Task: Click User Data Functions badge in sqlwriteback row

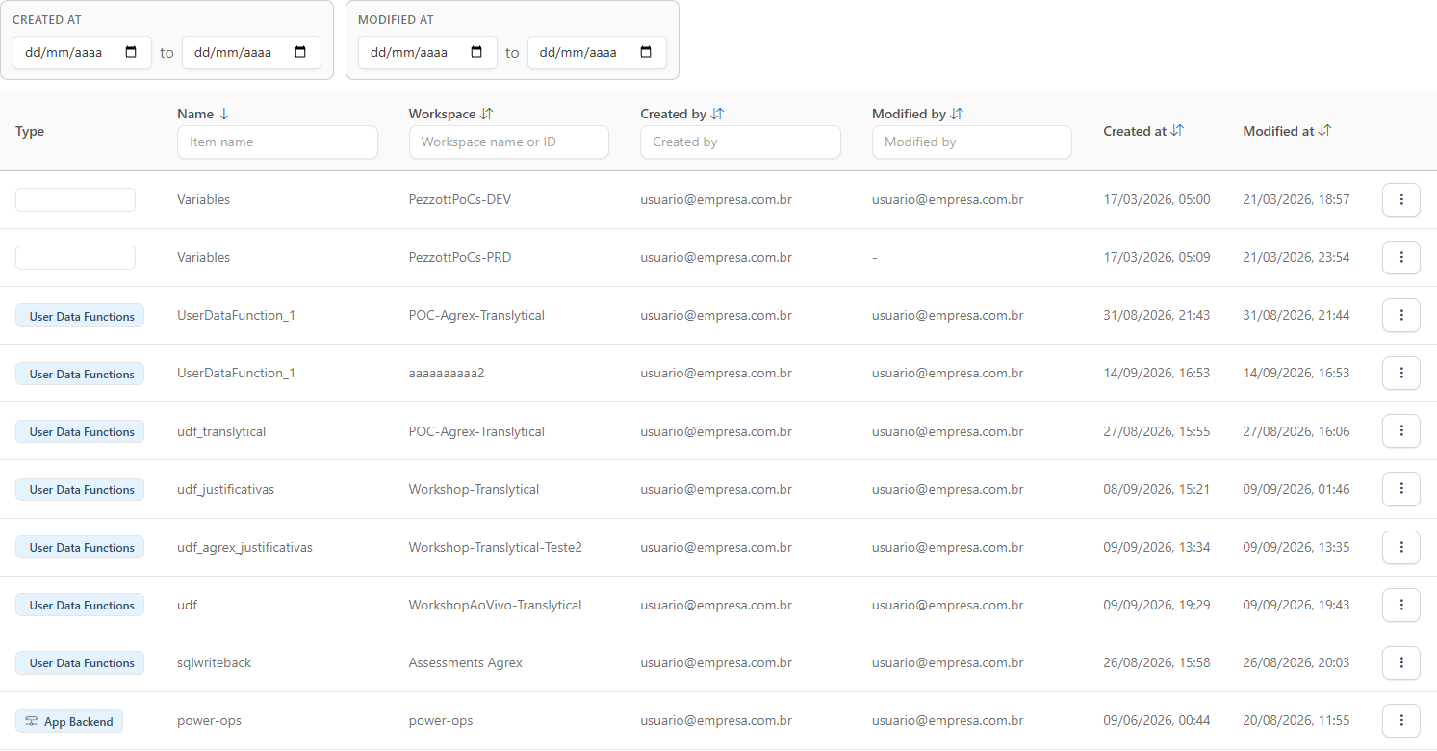Action: (x=80, y=662)
